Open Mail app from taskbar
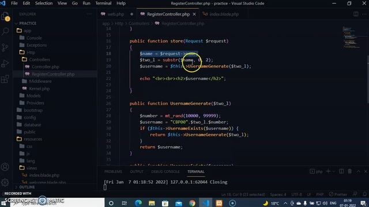This screenshot has width=369, height=207. pos(179,203)
